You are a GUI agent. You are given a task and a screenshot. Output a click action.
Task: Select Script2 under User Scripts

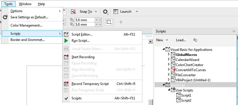[x=186, y=100]
